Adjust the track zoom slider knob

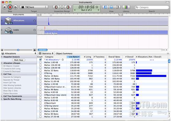click(18, 50)
